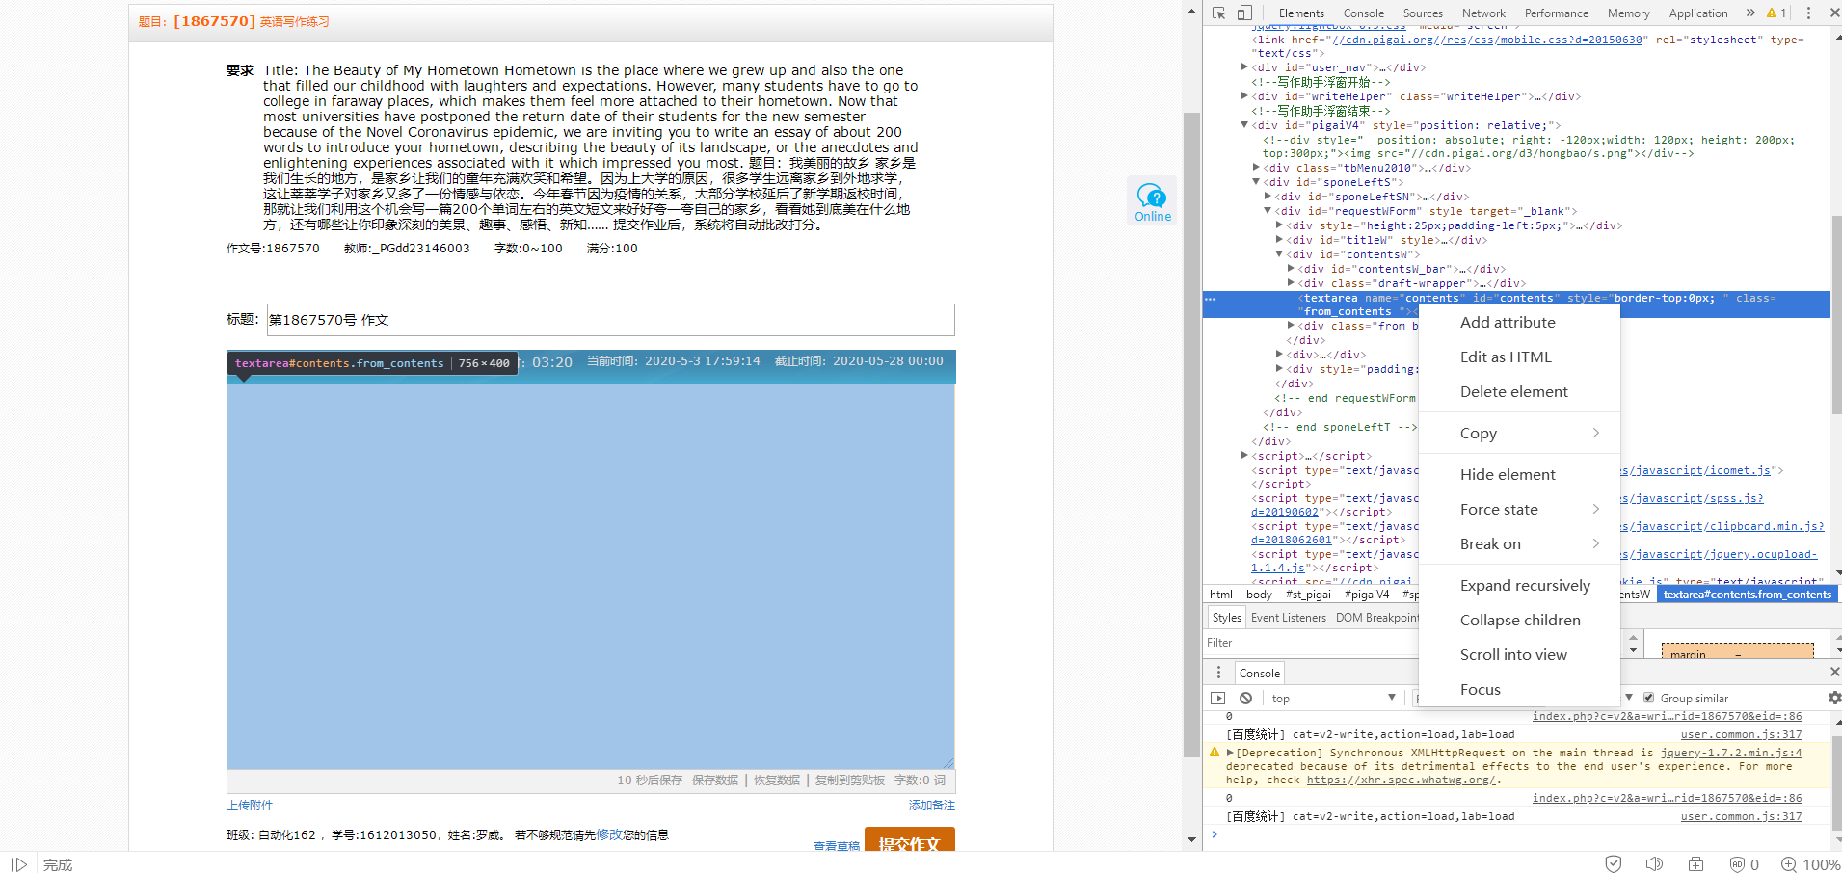Click the 保存数据 save data link
This screenshot has height=873, width=1842.
(715, 780)
